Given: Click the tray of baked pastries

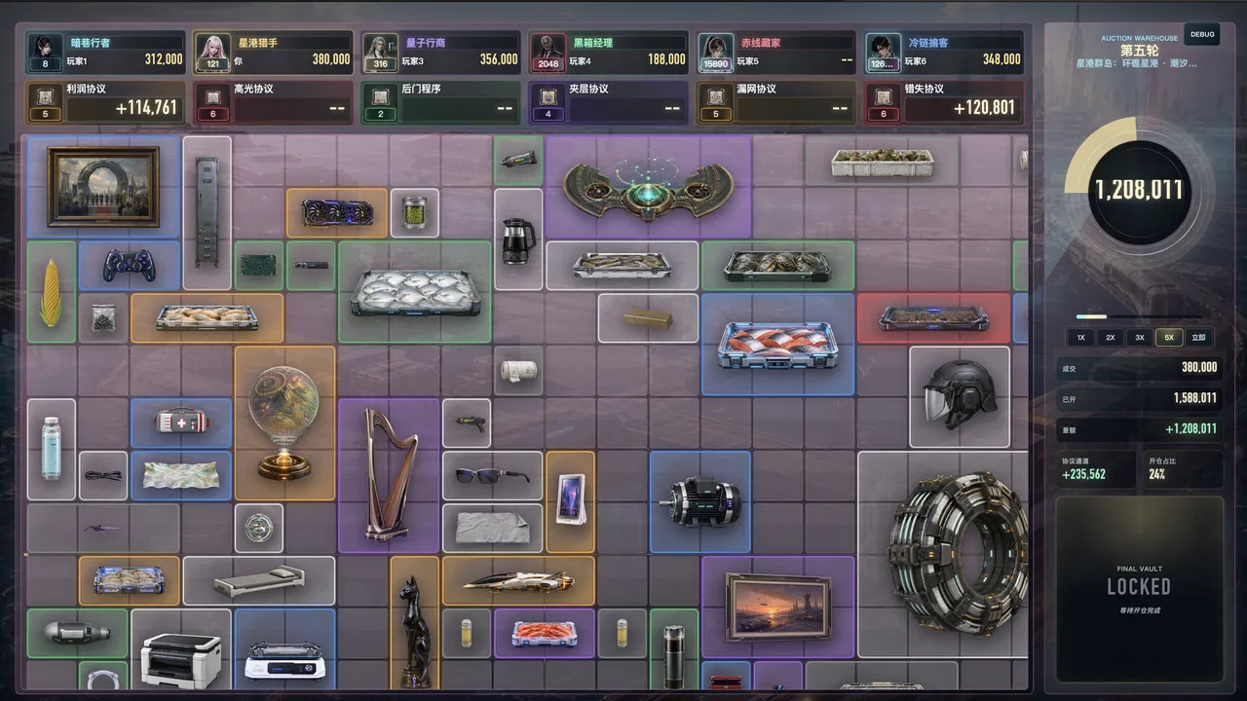Looking at the screenshot, I should tap(207, 318).
